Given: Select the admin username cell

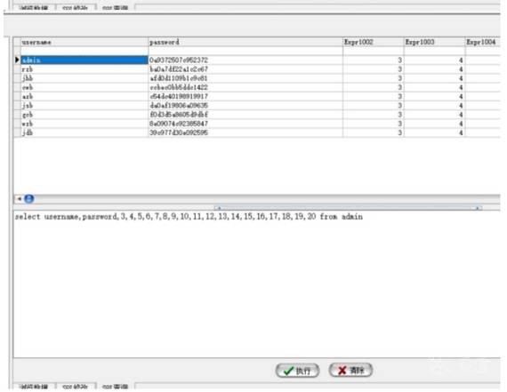Looking at the screenshot, I should 84,60.
